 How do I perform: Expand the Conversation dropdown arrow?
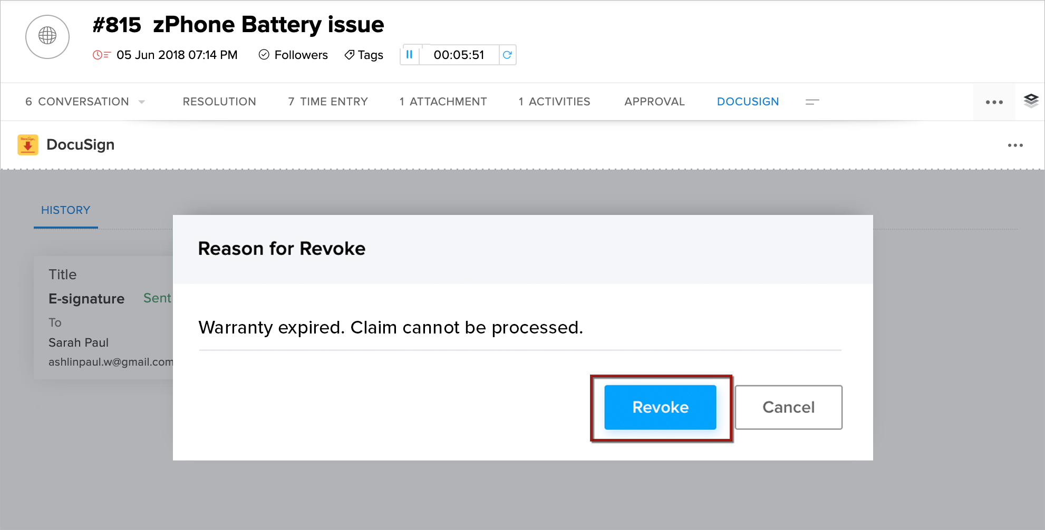[142, 102]
